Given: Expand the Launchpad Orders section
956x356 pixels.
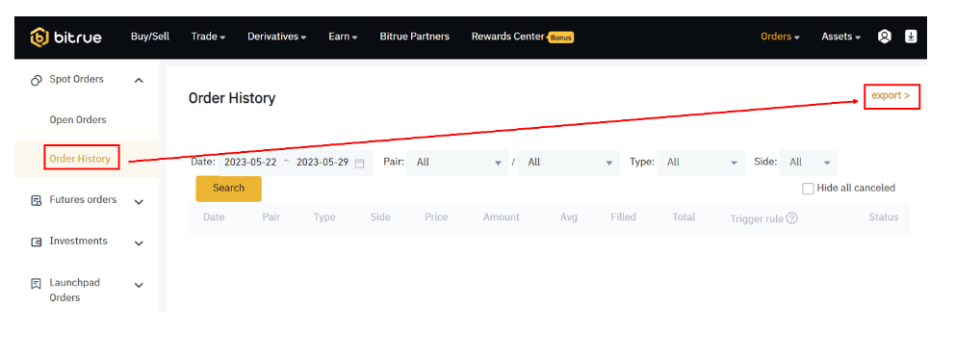Looking at the screenshot, I should (139, 285).
